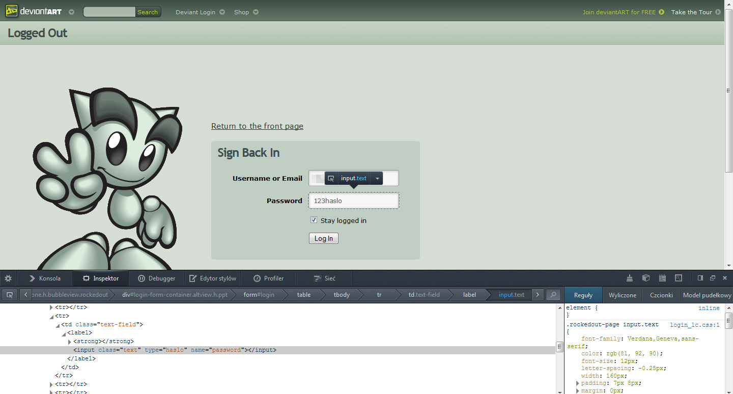Switch to the Profiler tab
Viewport: 733px width, 394px height.
[268, 278]
